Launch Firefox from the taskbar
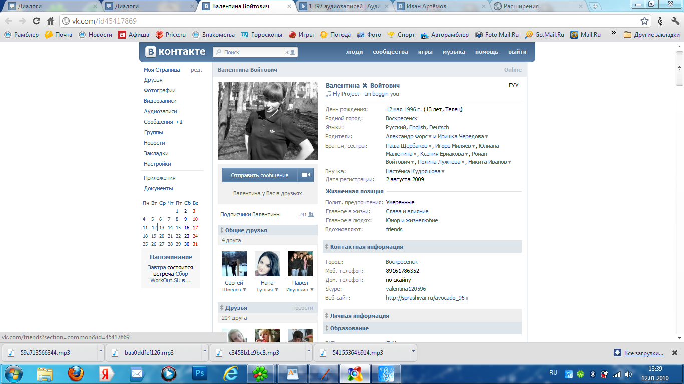 (x=75, y=373)
